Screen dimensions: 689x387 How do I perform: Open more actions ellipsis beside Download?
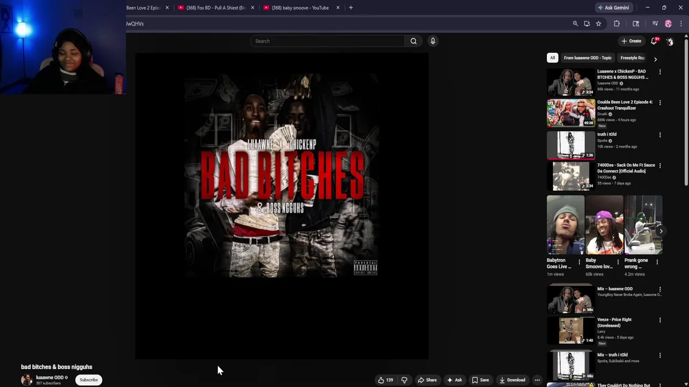(x=537, y=380)
